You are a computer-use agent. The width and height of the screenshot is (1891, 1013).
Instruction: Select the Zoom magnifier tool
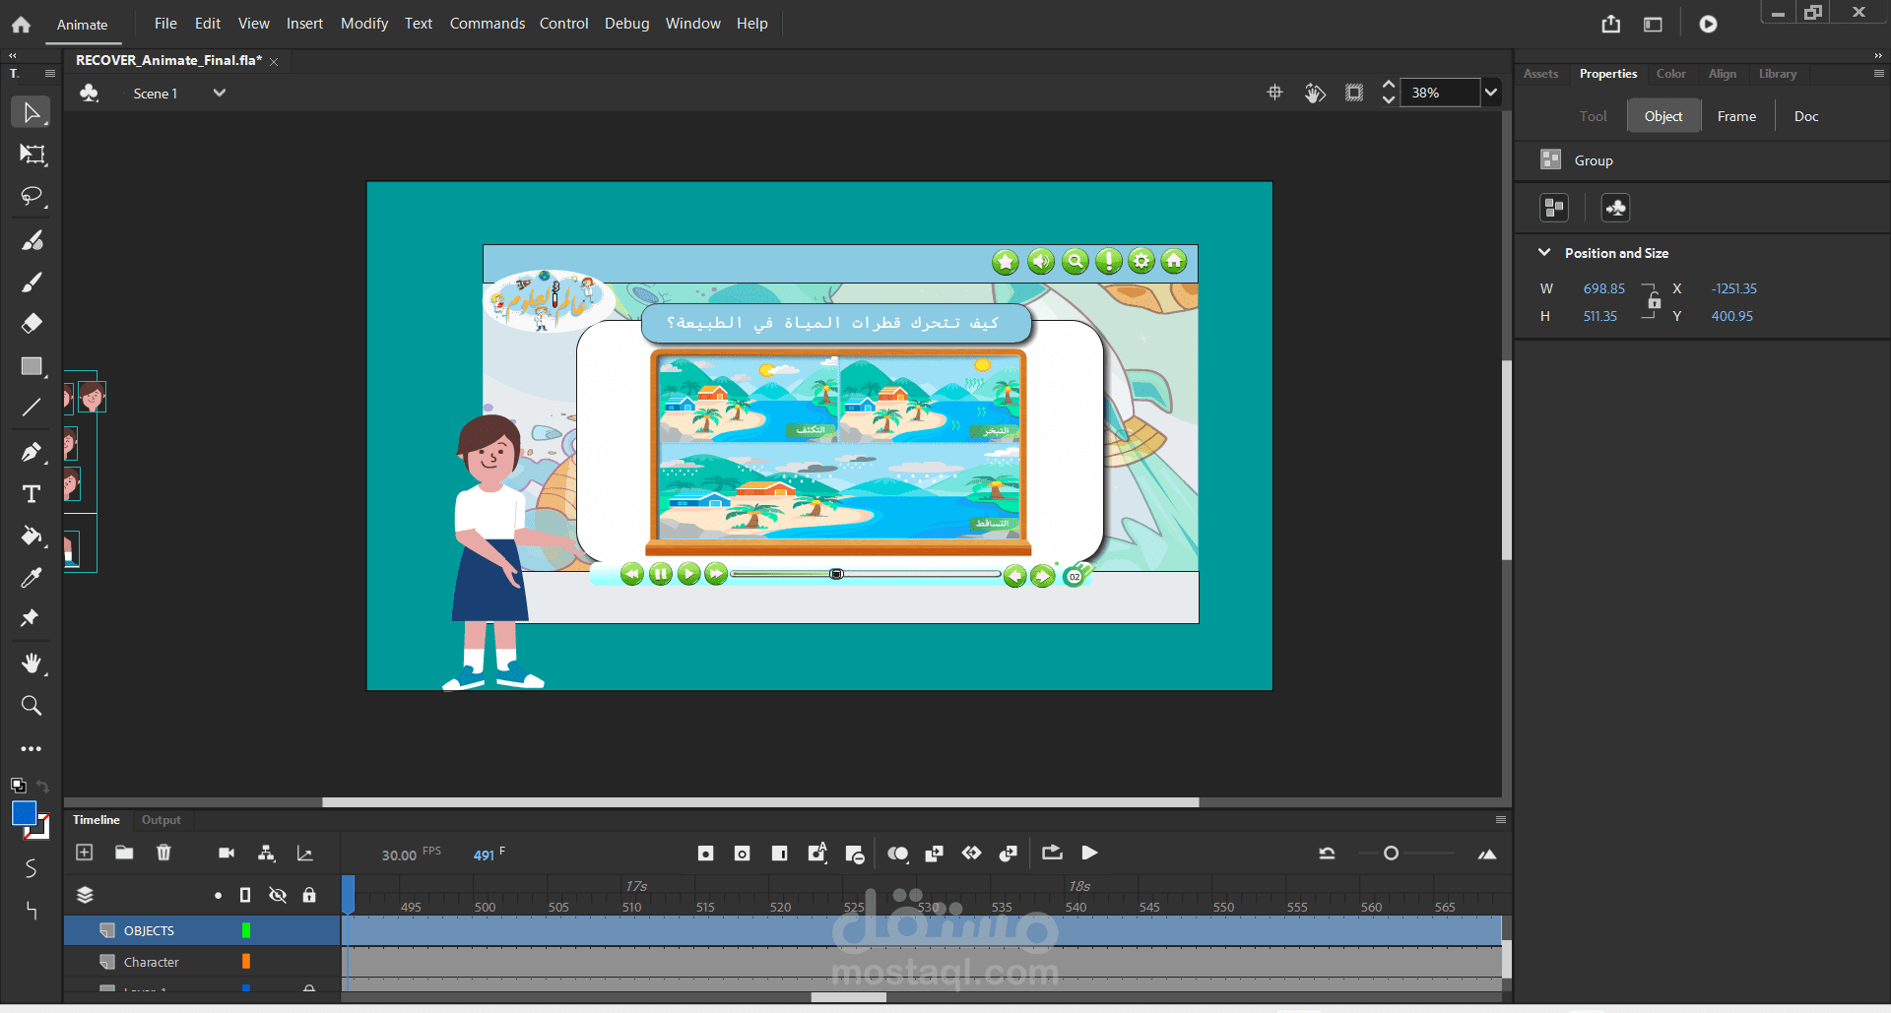click(32, 706)
